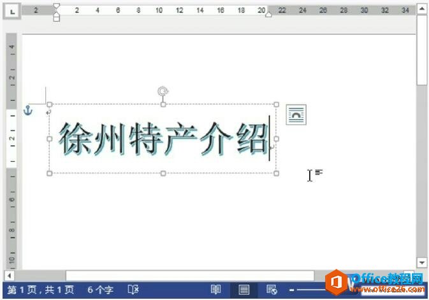The height and width of the screenshot is (300, 429).
Task: Click the rotation handle above the text box
Action: coord(163,91)
